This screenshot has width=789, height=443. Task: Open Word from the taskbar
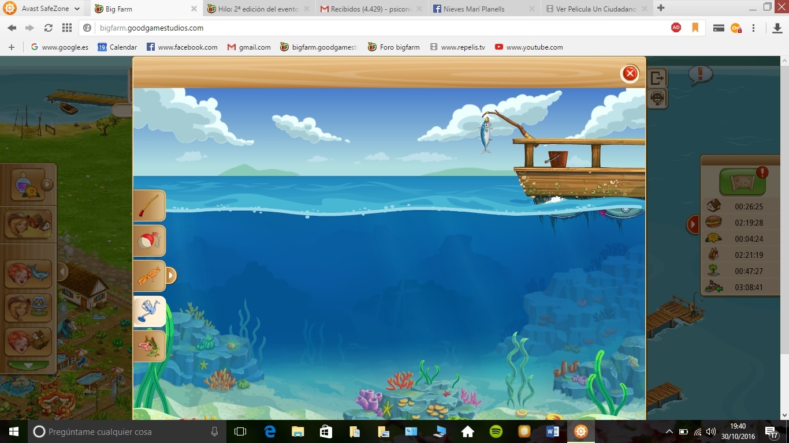[x=552, y=431]
